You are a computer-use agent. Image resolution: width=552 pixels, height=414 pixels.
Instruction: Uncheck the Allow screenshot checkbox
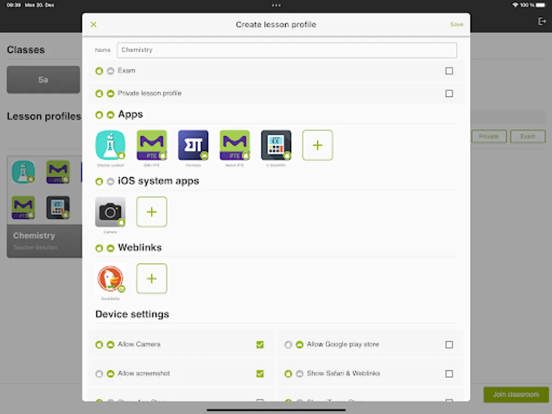pyautogui.click(x=260, y=374)
